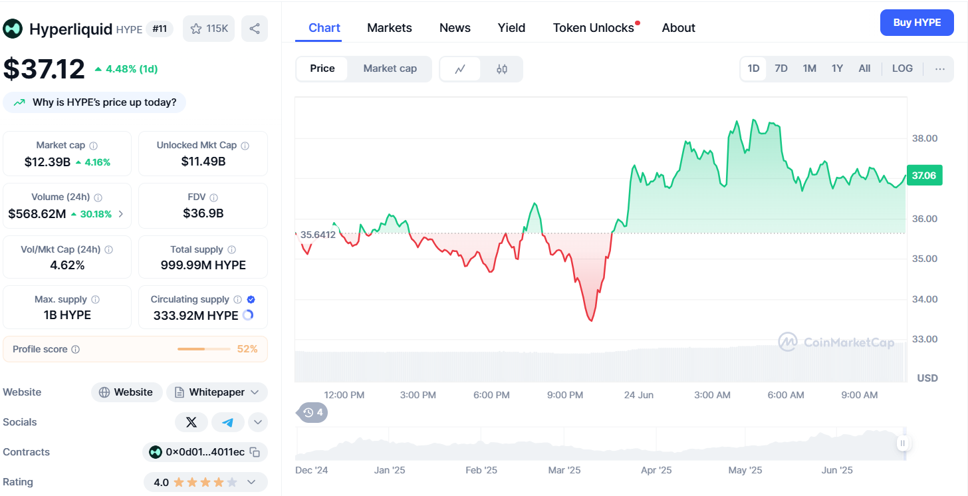This screenshot has height=496, width=968.
Task: Switch to line chart view
Action: pyautogui.click(x=460, y=68)
